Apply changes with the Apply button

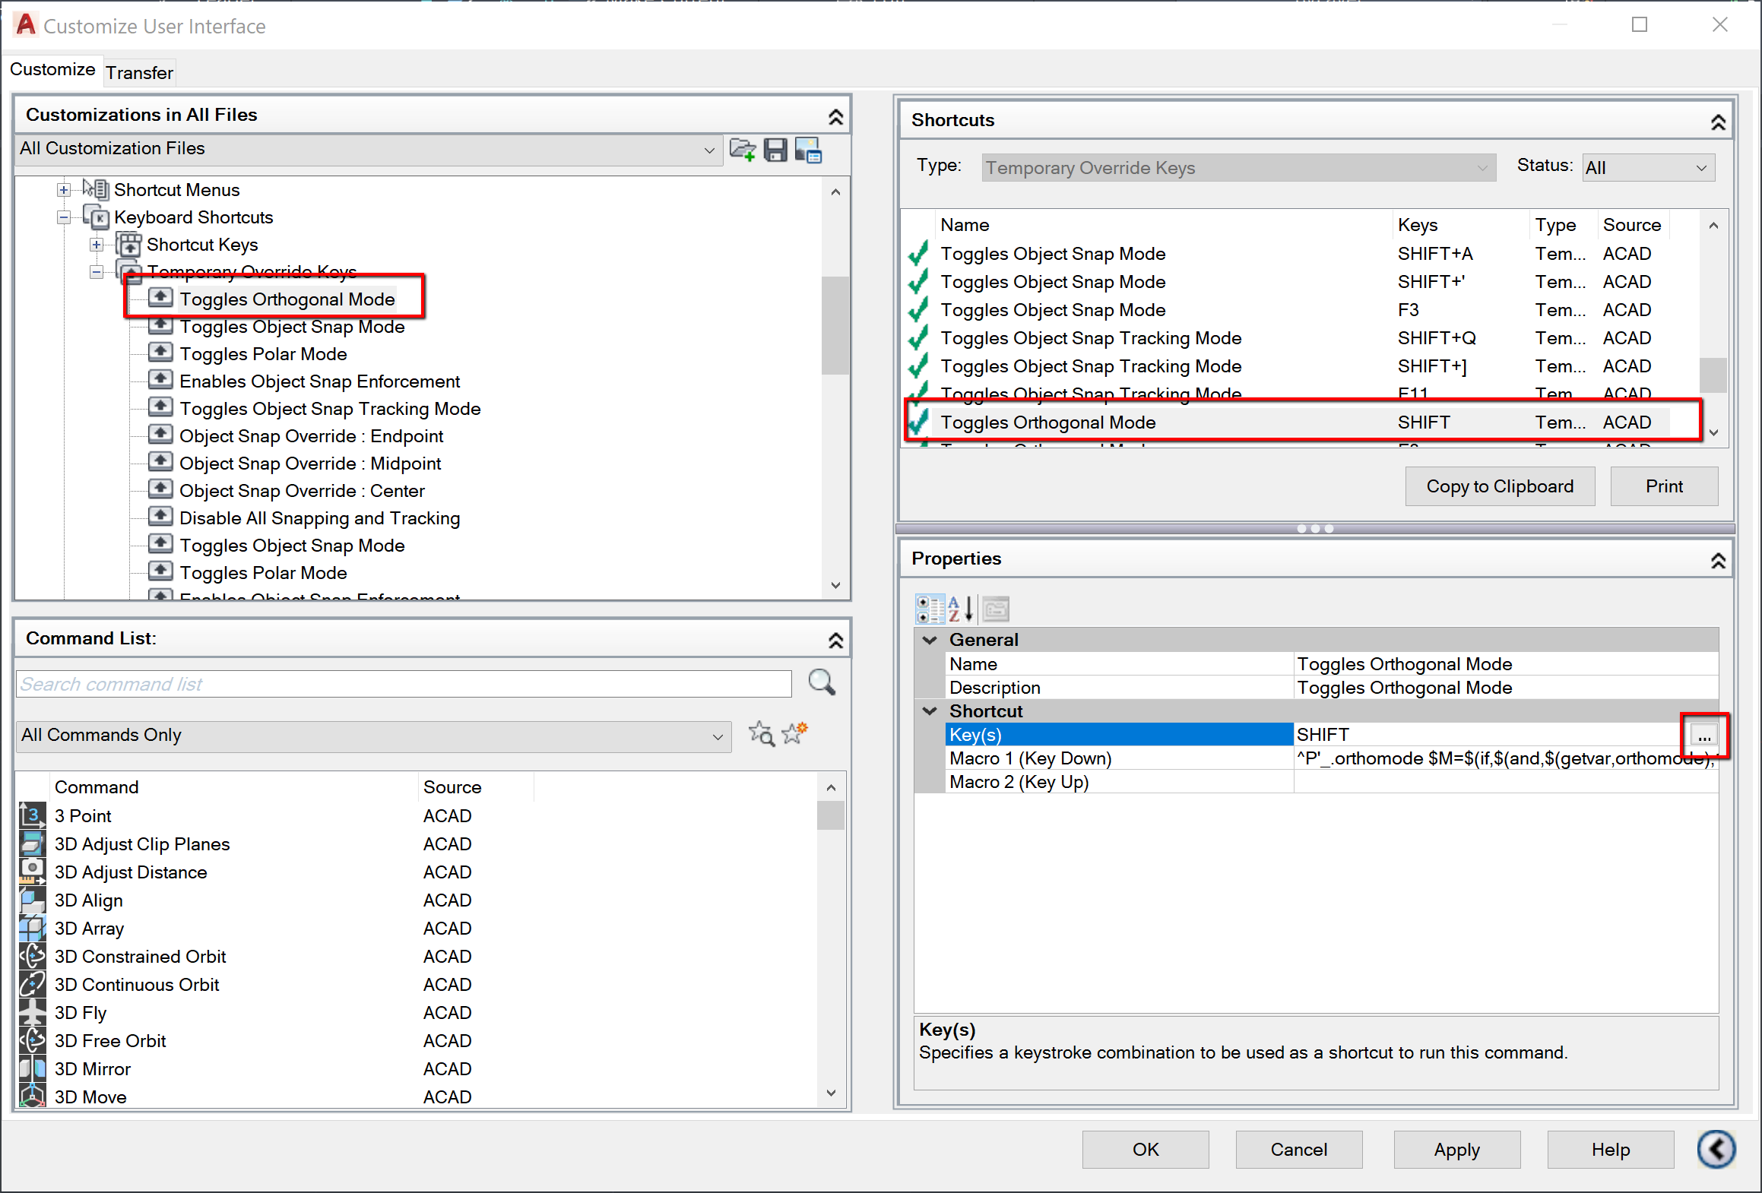pos(1456,1149)
